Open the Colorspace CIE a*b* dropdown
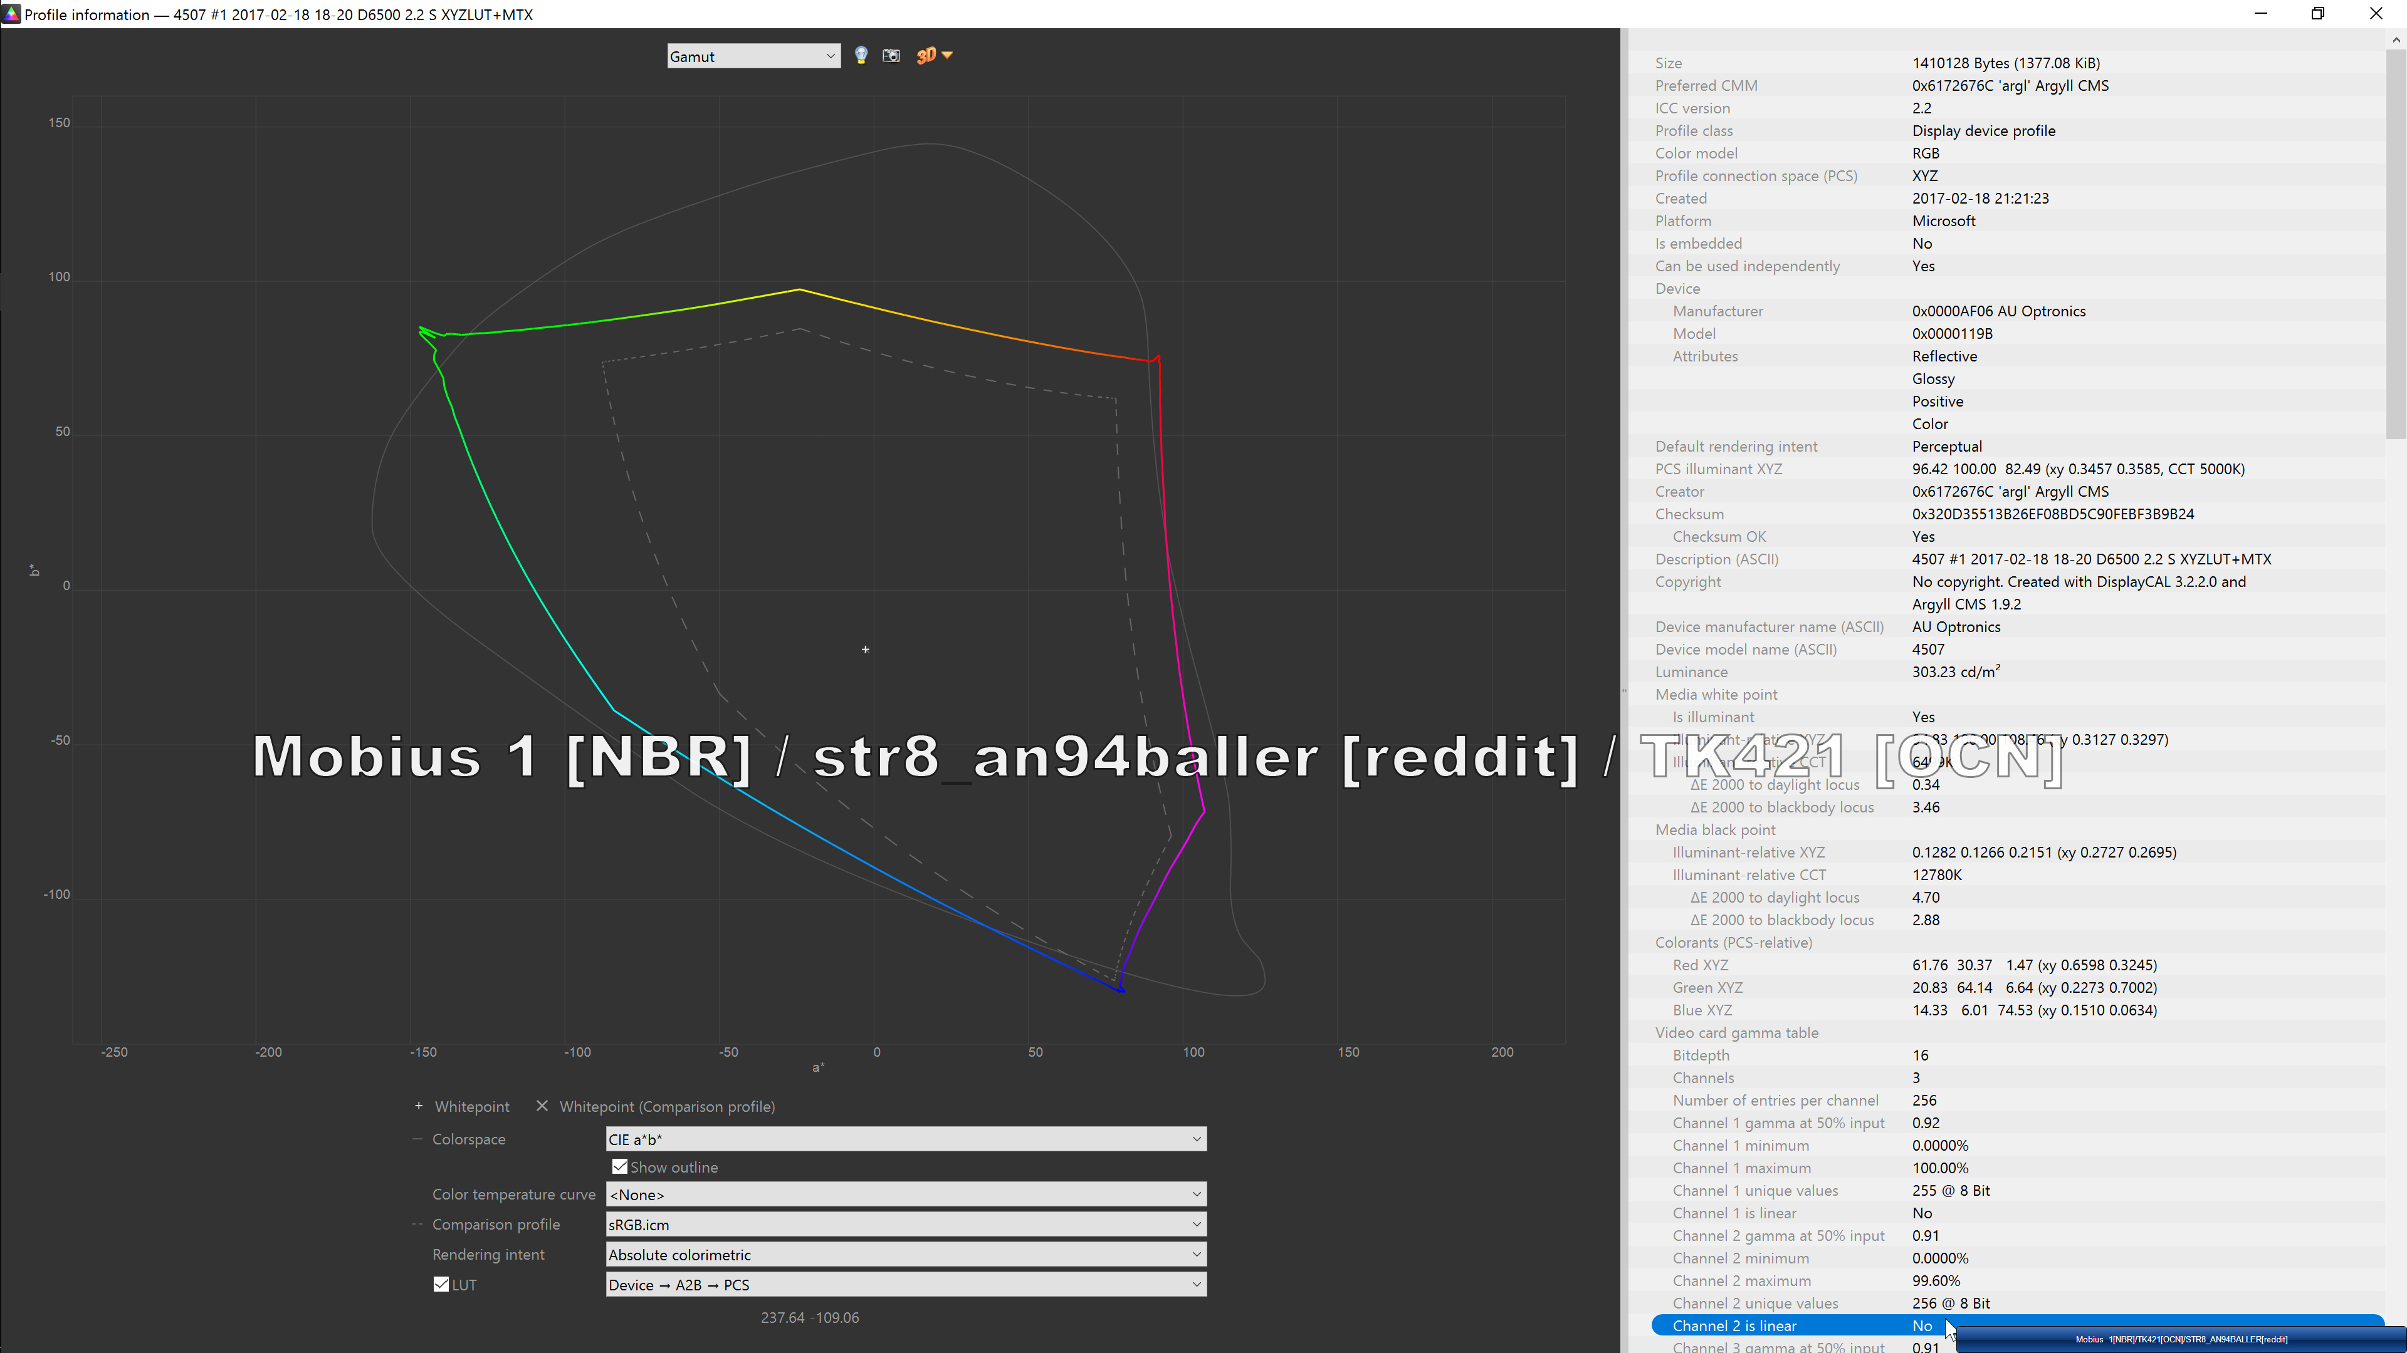The height and width of the screenshot is (1353, 2407). coord(905,1139)
